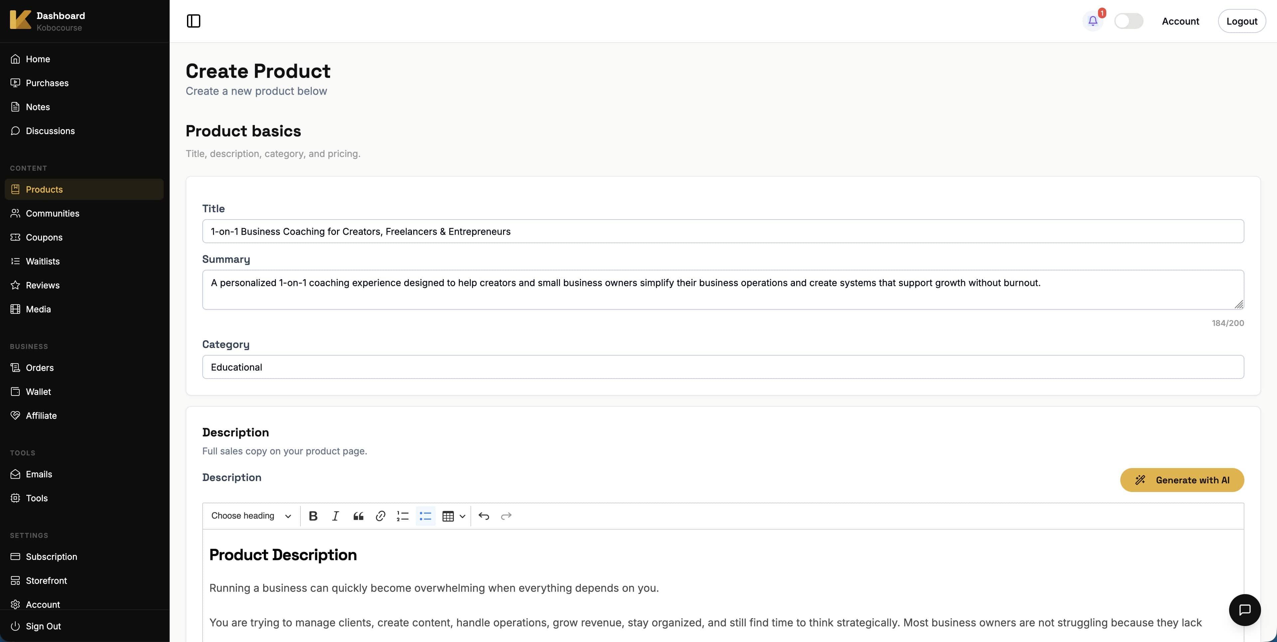Select Products in sidebar
1277x642 pixels.
[x=84, y=189]
